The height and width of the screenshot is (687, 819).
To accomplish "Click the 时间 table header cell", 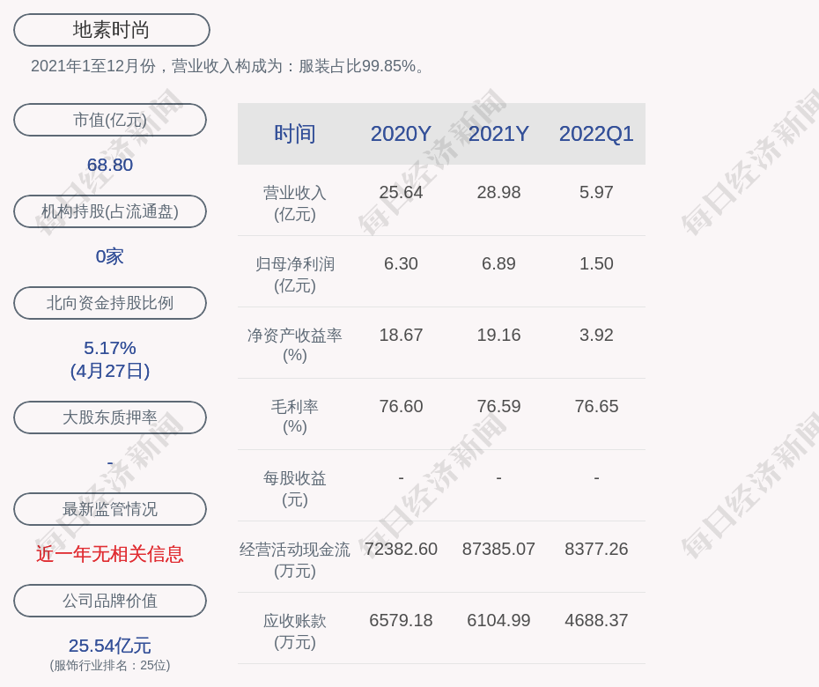I will 295,134.
